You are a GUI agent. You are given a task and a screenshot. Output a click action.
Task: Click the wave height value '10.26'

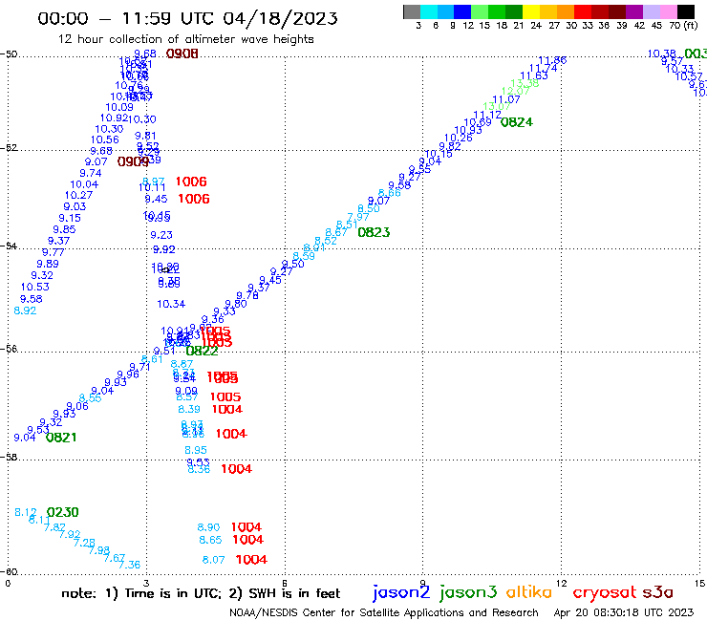point(458,138)
